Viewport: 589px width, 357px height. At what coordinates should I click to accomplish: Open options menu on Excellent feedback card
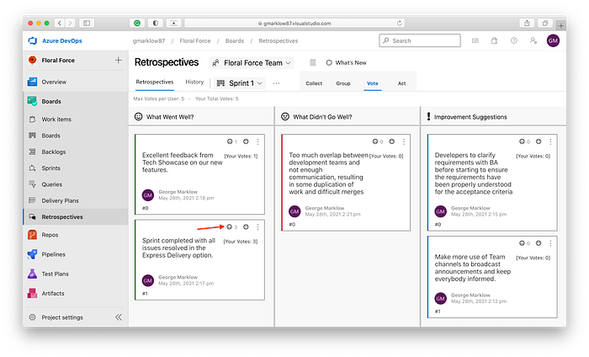point(257,141)
